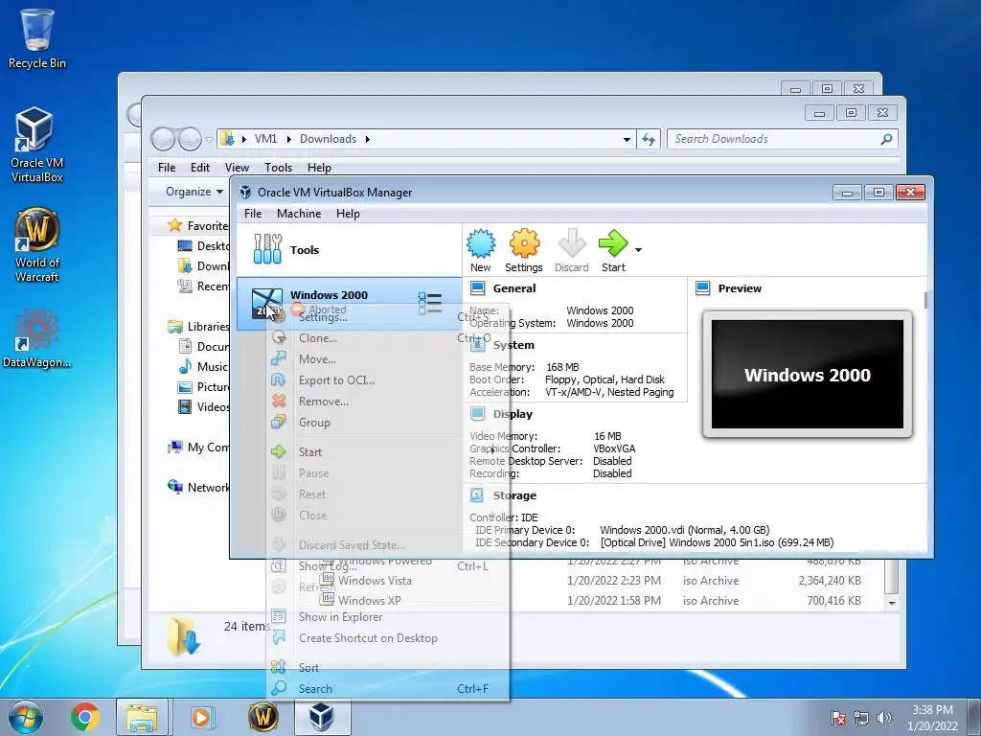
Task: Open VirtualBox Help menu
Action: coord(348,214)
